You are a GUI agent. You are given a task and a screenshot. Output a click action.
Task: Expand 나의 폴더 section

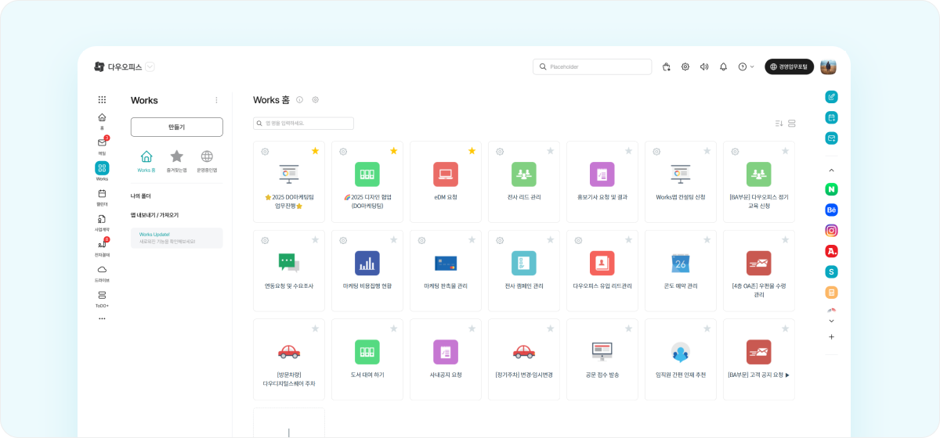pyautogui.click(x=141, y=196)
